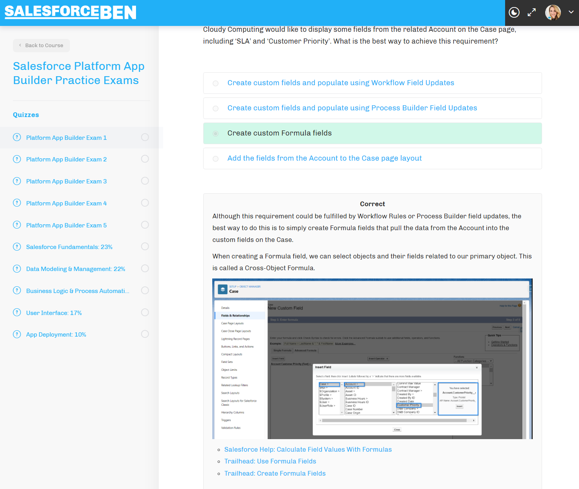579x489 pixels.
Task: Toggle completion circle for Platform App Builder Exam 3
Action: tap(145, 181)
